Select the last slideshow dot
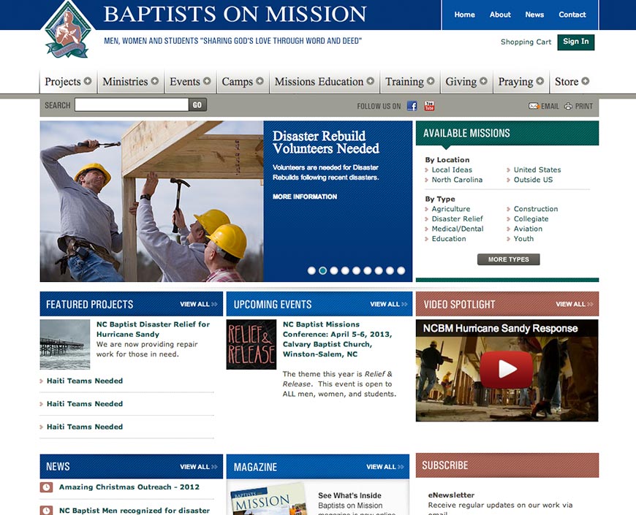636x515 pixels. tap(401, 271)
